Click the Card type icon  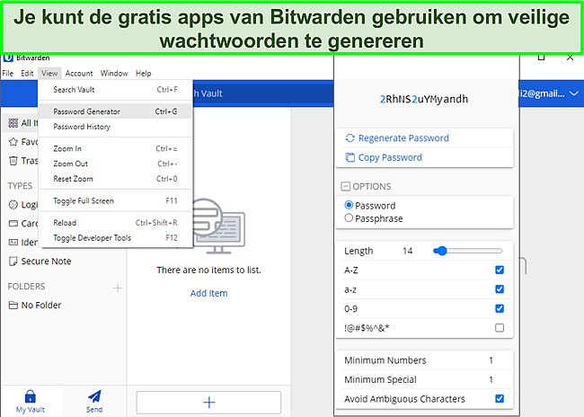click(x=13, y=224)
